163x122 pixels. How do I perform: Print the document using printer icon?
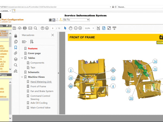click(25, 28)
